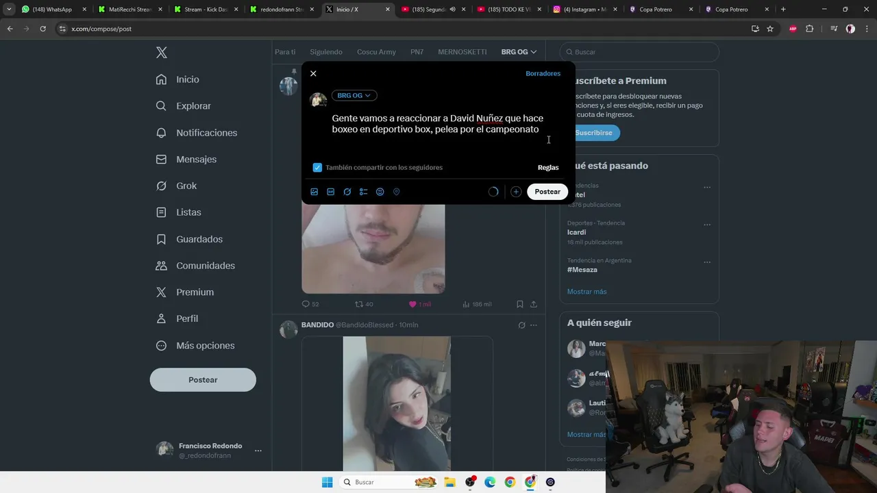Open Perfil in sidebar
The height and width of the screenshot is (493, 877).
coord(176,318)
